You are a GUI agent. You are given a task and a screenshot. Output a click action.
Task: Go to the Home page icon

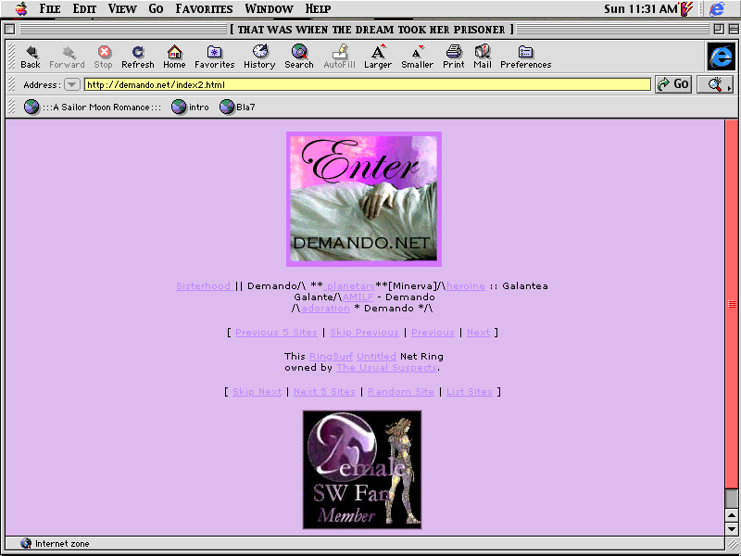click(x=174, y=56)
